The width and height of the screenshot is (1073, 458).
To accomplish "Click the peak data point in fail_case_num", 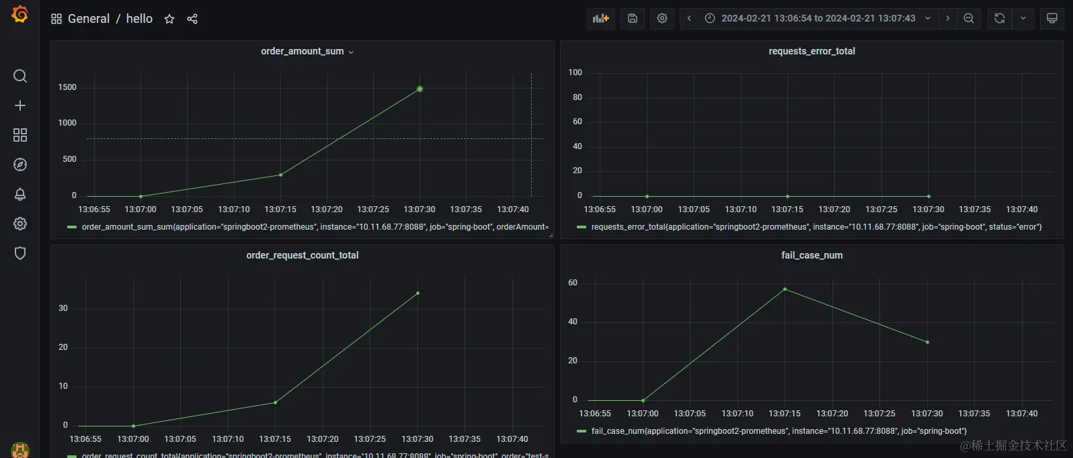I will click(785, 289).
